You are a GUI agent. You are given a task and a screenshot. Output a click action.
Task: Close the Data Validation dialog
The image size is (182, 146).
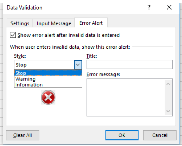coord(169,7)
